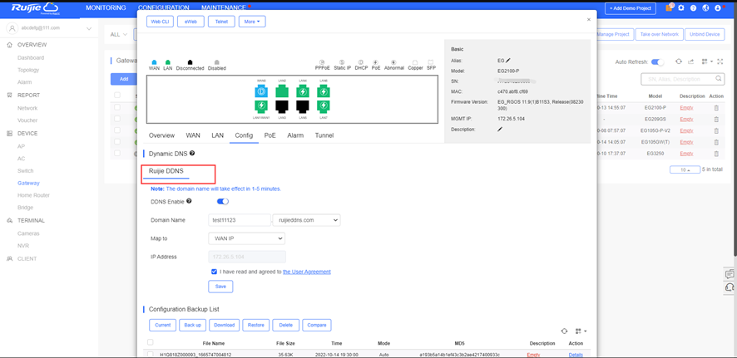Image resolution: width=737 pixels, height=358 pixels.
Task: Click the Compare button
Action: [x=317, y=325]
